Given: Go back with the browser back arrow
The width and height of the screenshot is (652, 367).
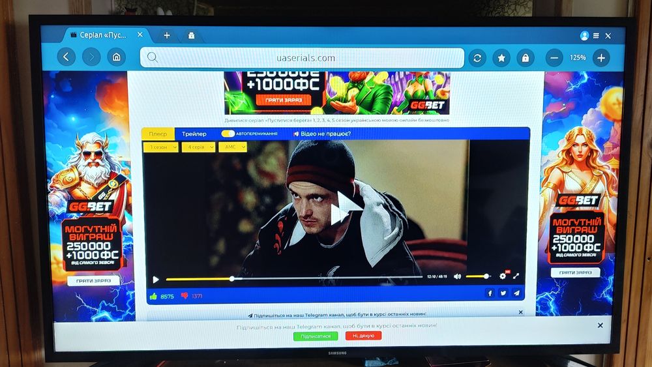Looking at the screenshot, I should click(x=66, y=57).
